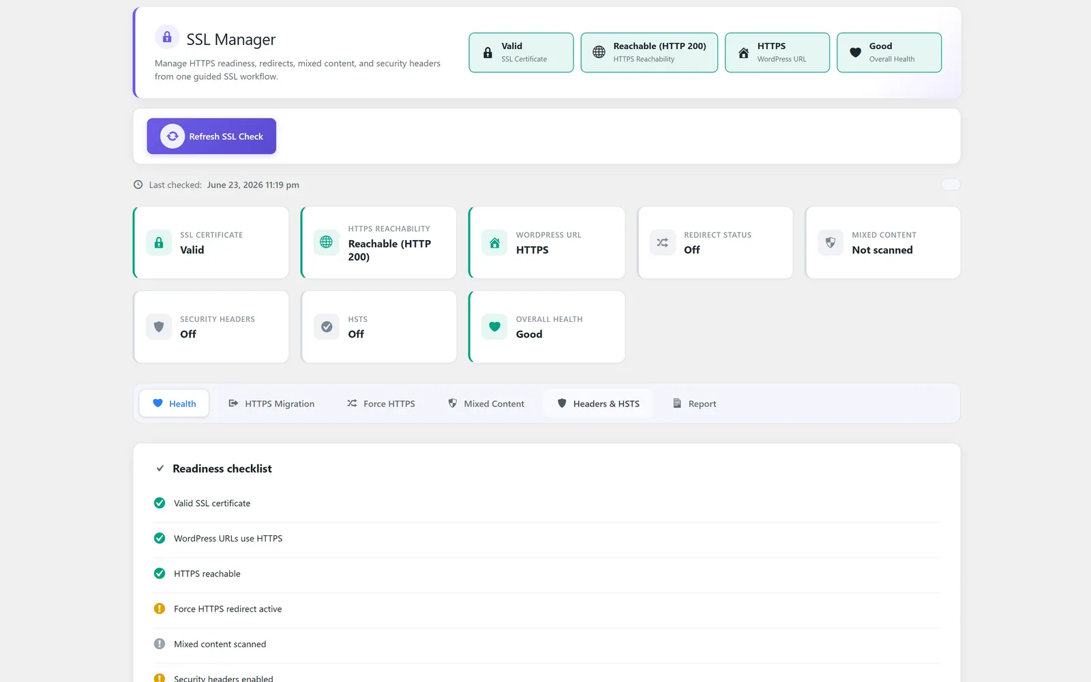Click the Valid SSL Certificate header badge
The height and width of the screenshot is (682, 1091).
pyautogui.click(x=521, y=53)
